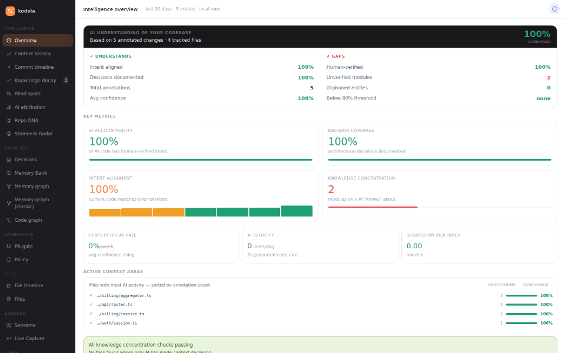This screenshot has height=353, width=565.
Task: Click the Blind spots eye-off icon
Action: coord(9,94)
